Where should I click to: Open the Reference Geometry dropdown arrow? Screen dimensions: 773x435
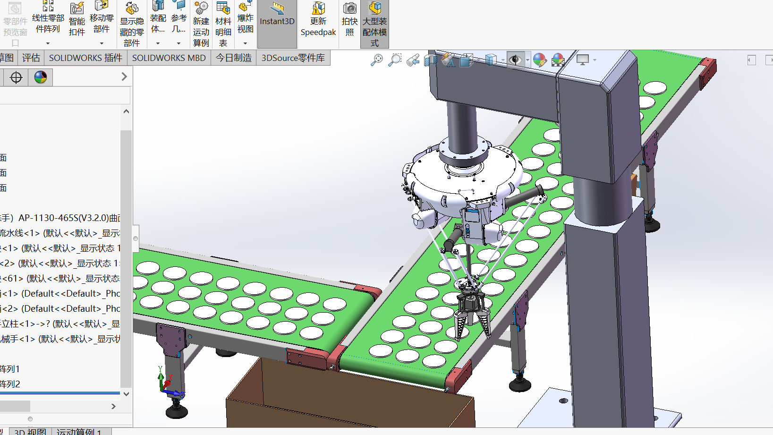tap(178, 43)
